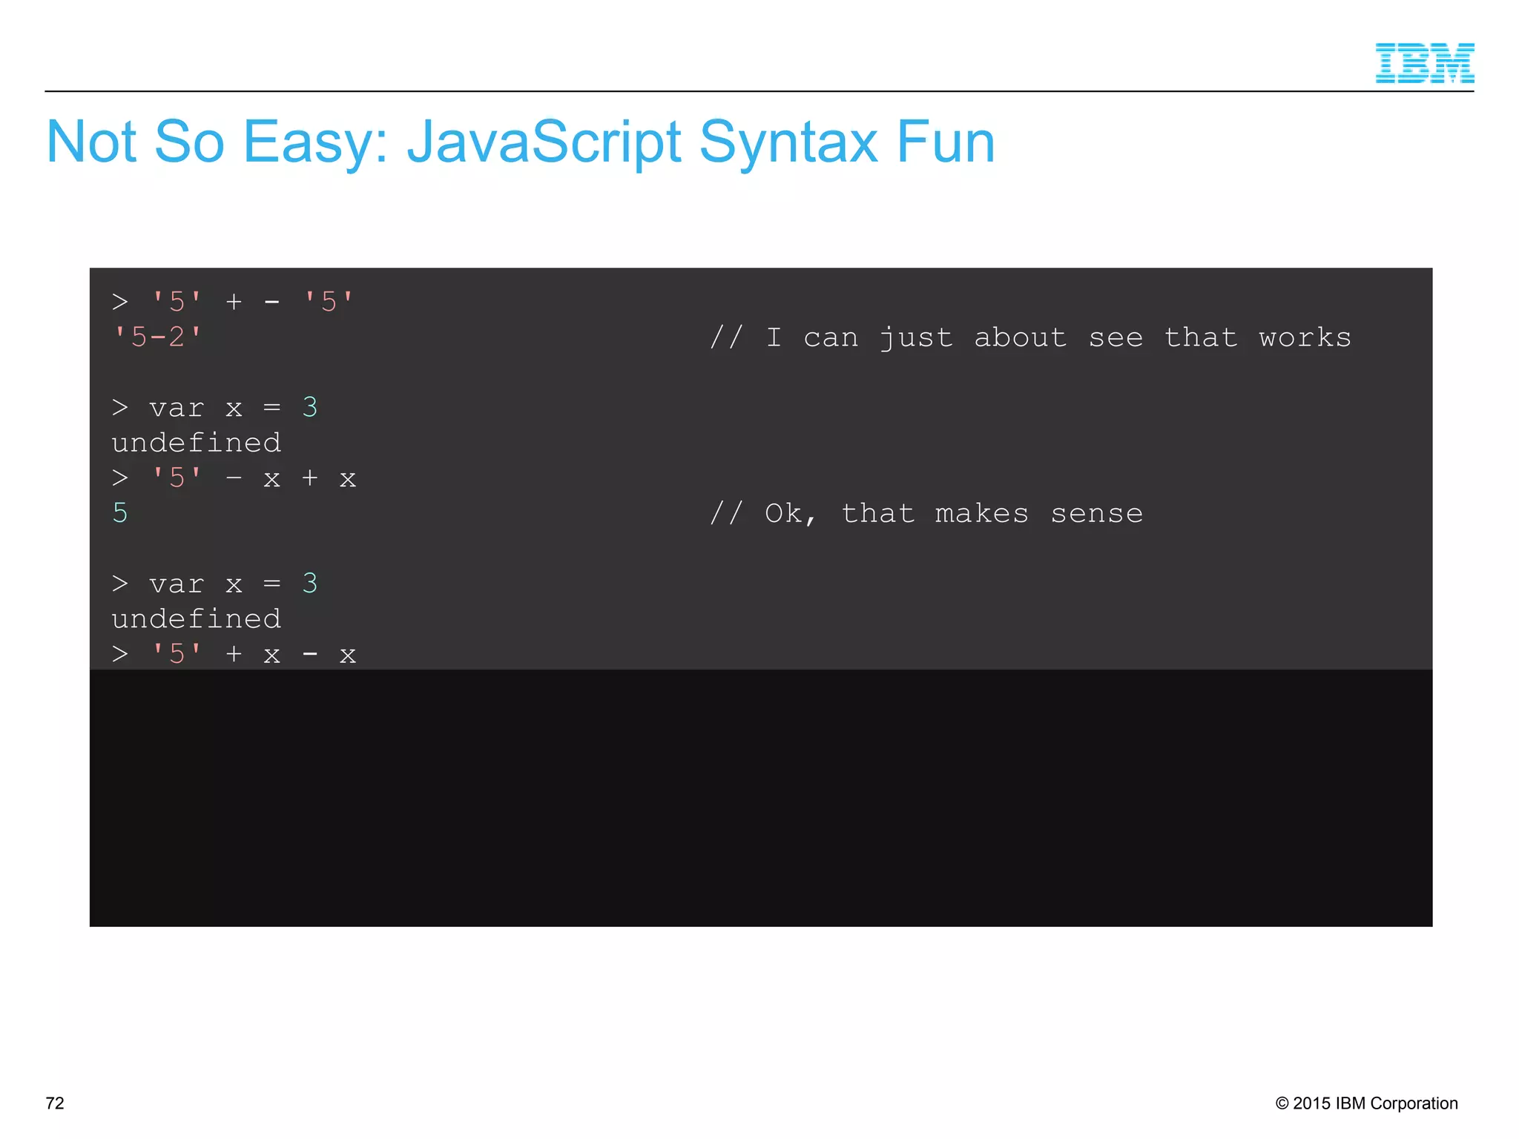Click the expression "> '5' - x + x"
This screenshot has height=1139, width=1519.
pos(234,478)
